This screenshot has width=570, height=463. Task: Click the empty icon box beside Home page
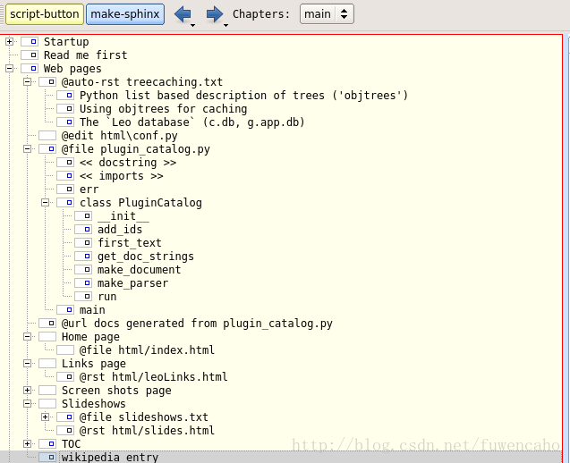47,337
